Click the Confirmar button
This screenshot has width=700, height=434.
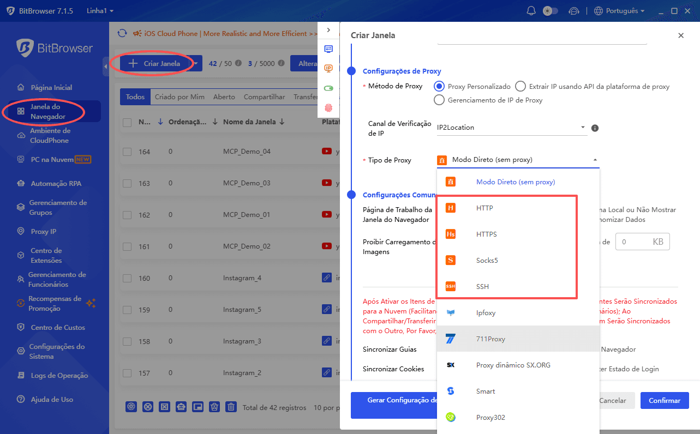(665, 400)
